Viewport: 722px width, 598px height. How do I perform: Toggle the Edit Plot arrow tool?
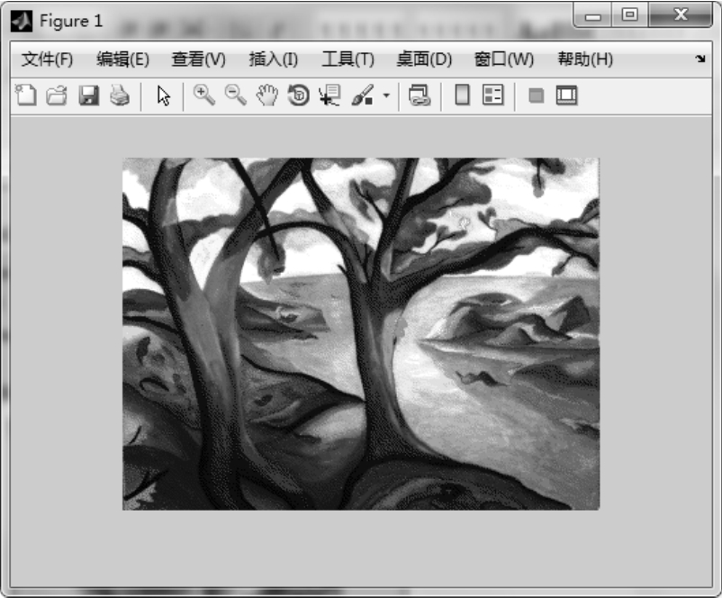click(163, 95)
